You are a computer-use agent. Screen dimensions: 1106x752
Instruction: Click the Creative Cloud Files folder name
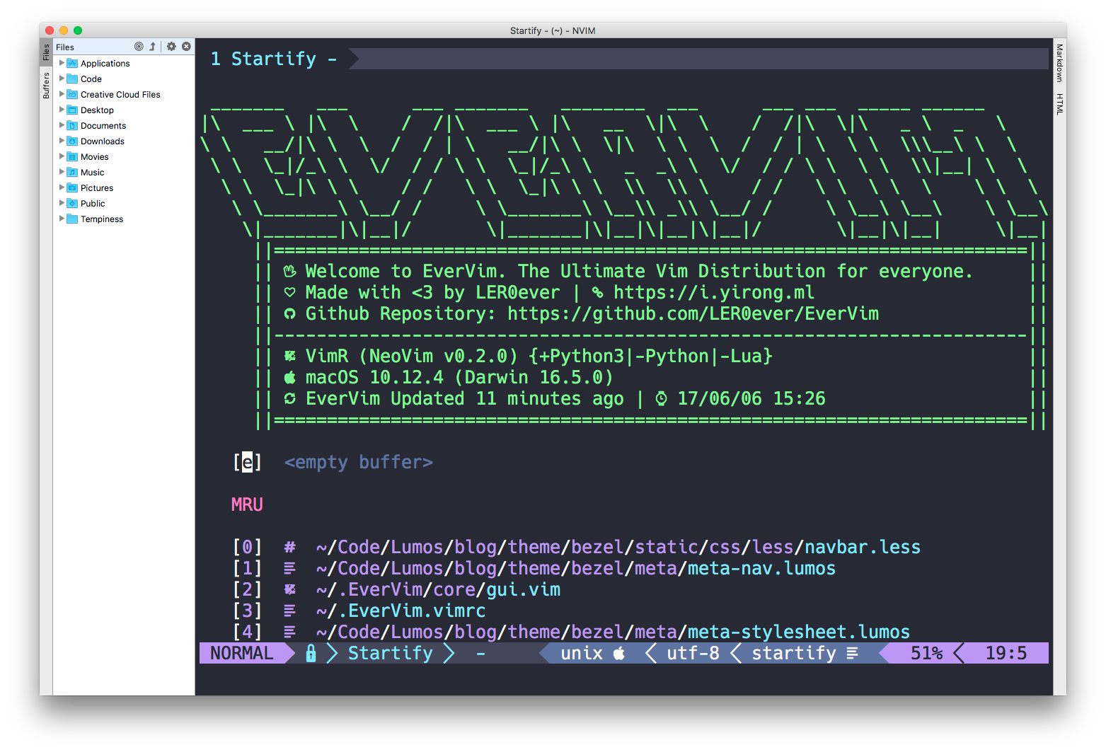[x=120, y=95]
